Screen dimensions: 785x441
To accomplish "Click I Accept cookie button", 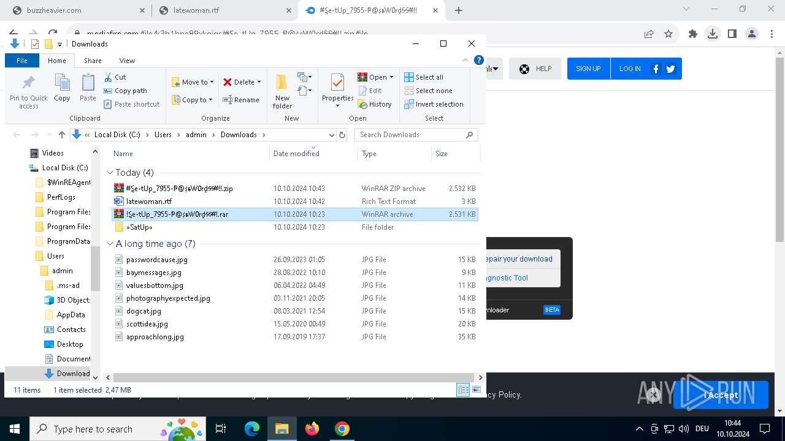I will 721,395.
